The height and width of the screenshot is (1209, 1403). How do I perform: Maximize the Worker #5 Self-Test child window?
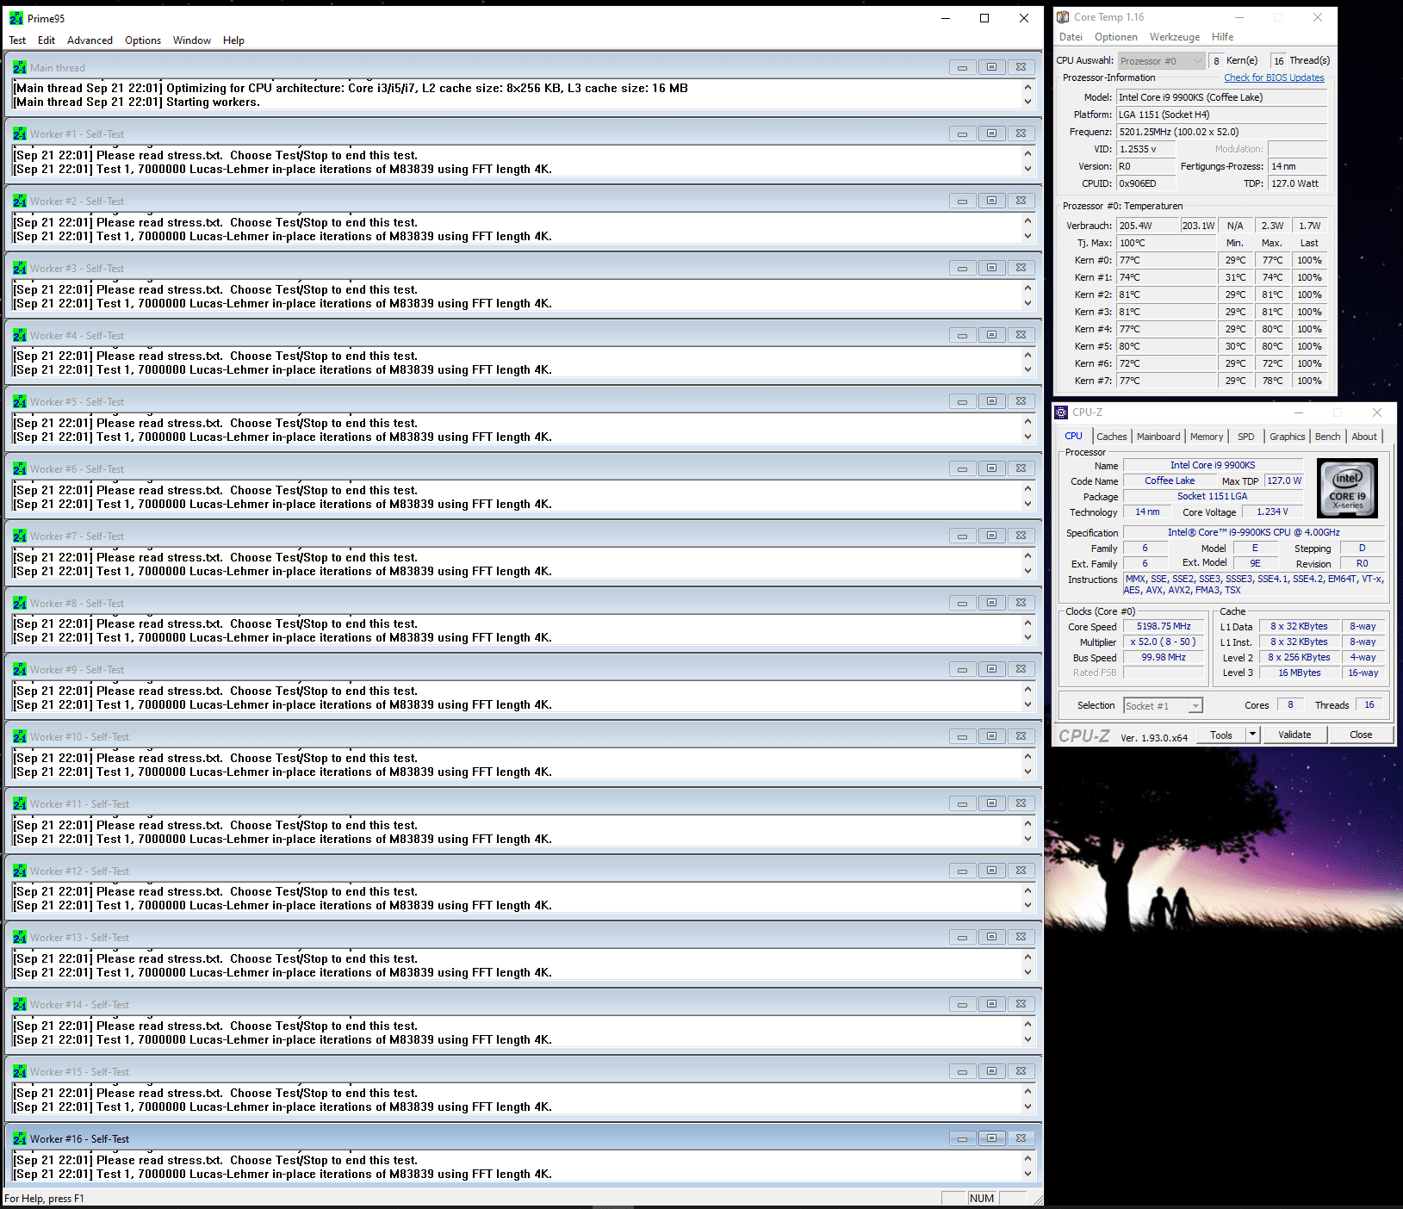click(x=991, y=401)
